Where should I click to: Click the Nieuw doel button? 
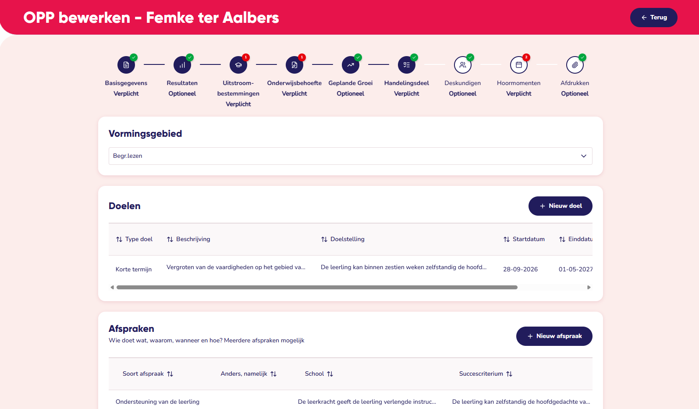(x=561, y=206)
